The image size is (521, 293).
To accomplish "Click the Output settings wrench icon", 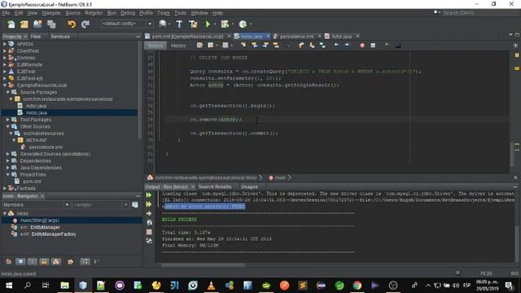I will (x=149, y=241).
